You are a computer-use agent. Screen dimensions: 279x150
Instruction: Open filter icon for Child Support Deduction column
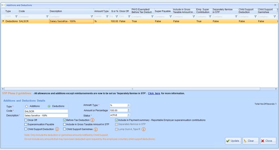tap(255, 17)
